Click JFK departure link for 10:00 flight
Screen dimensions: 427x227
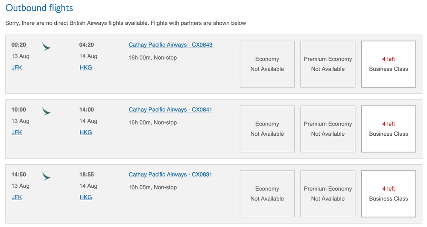[17, 132]
